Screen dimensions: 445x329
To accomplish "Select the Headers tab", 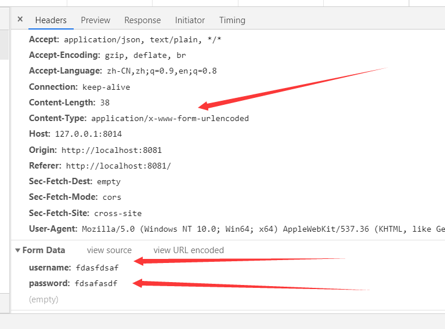I will [x=51, y=20].
